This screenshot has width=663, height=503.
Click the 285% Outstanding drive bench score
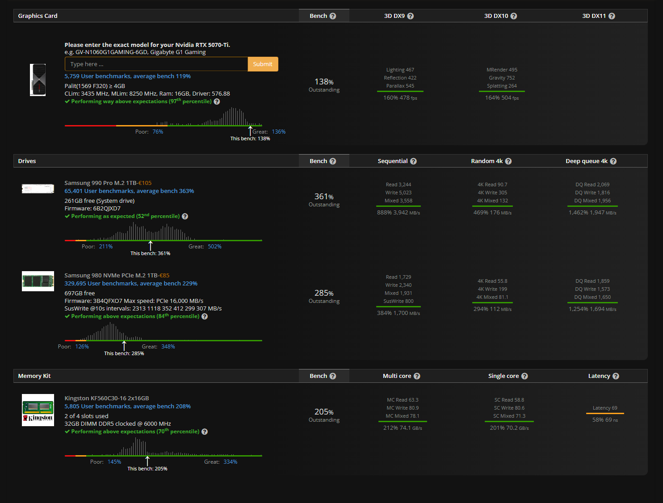pos(324,297)
